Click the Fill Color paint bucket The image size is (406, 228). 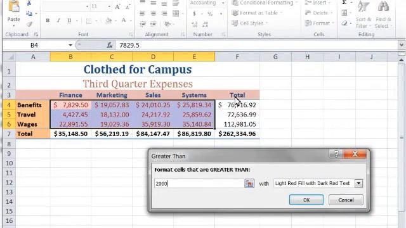[108, 21]
